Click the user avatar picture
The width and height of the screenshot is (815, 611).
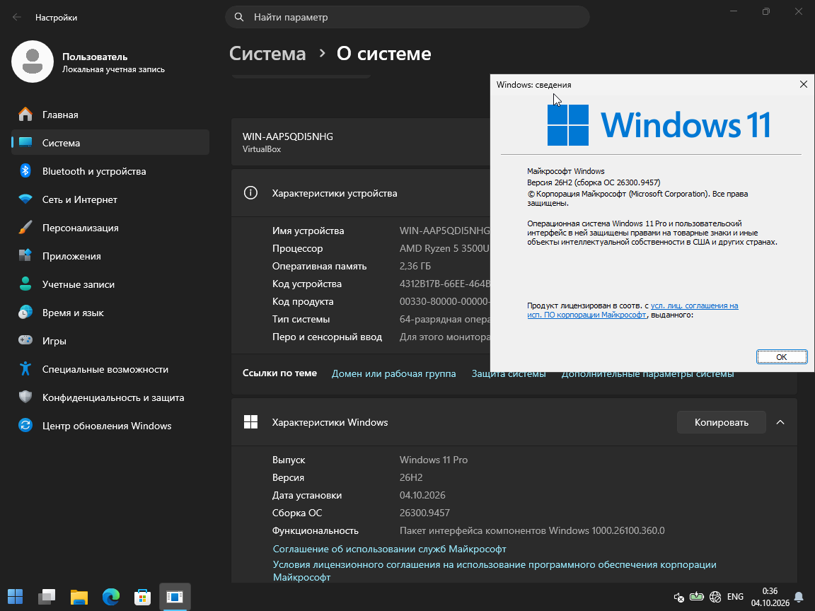click(33, 62)
